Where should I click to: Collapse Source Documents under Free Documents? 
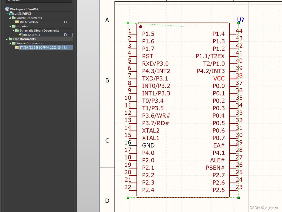click(x=10, y=44)
